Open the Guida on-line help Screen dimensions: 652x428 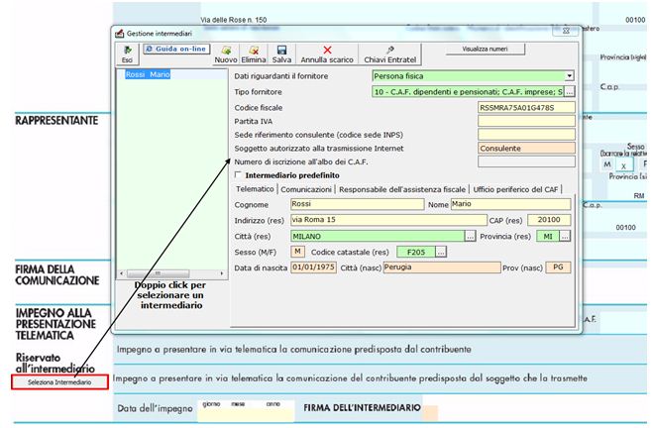(176, 50)
